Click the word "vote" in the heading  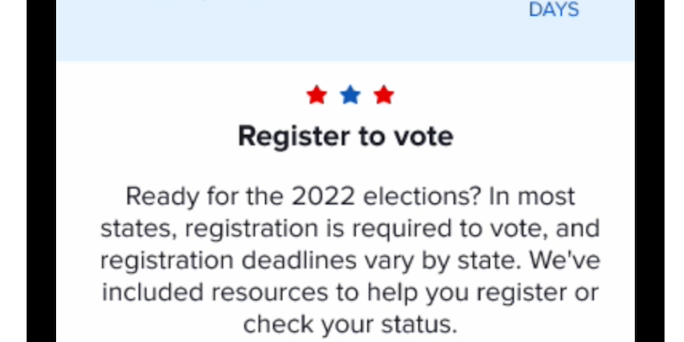point(423,136)
